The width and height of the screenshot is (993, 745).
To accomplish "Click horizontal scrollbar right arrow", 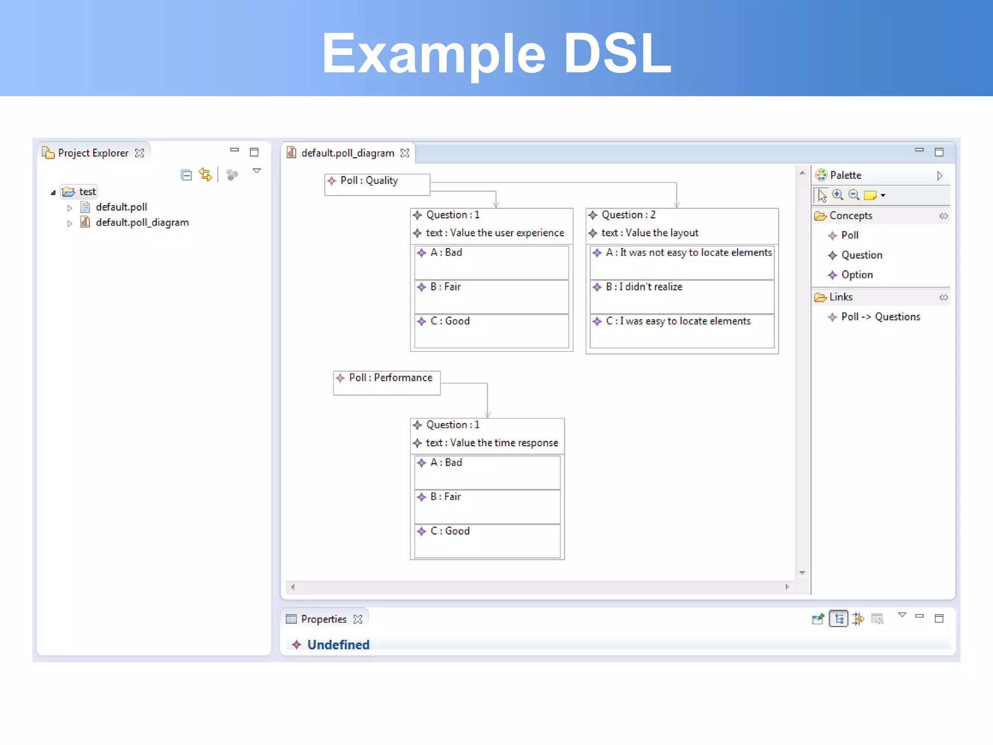I will (x=787, y=587).
